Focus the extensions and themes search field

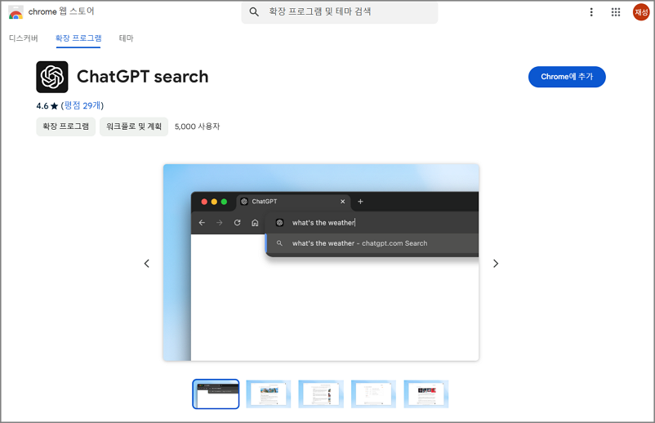[339, 11]
